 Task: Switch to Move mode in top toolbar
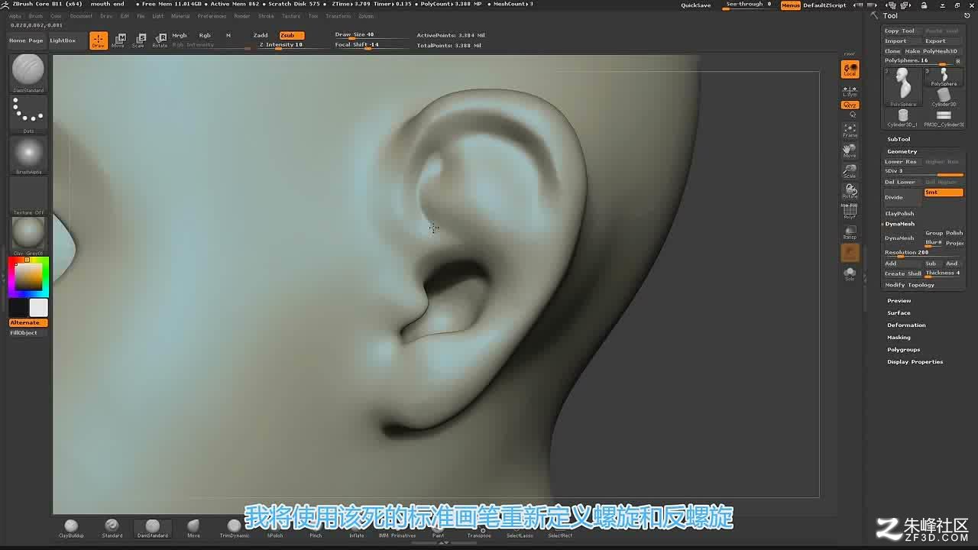pyautogui.click(x=118, y=40)
